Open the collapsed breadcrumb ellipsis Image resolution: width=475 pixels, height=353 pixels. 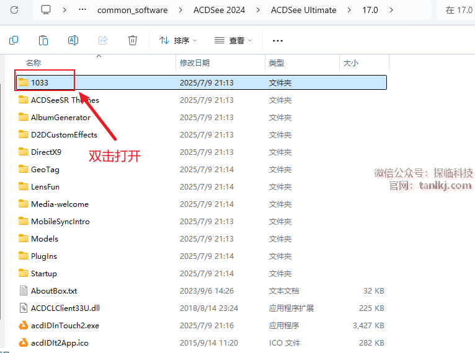point(82,10)
